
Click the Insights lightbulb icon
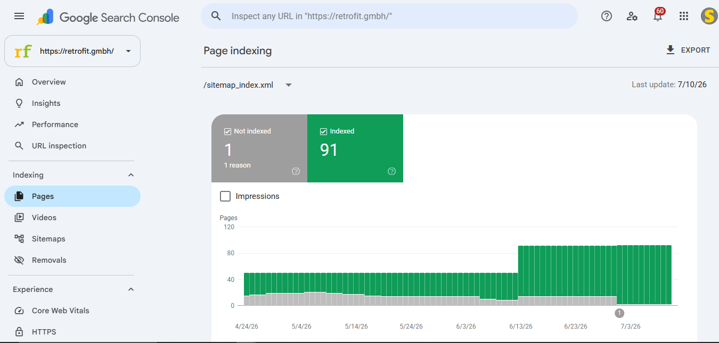click(19, 103)
